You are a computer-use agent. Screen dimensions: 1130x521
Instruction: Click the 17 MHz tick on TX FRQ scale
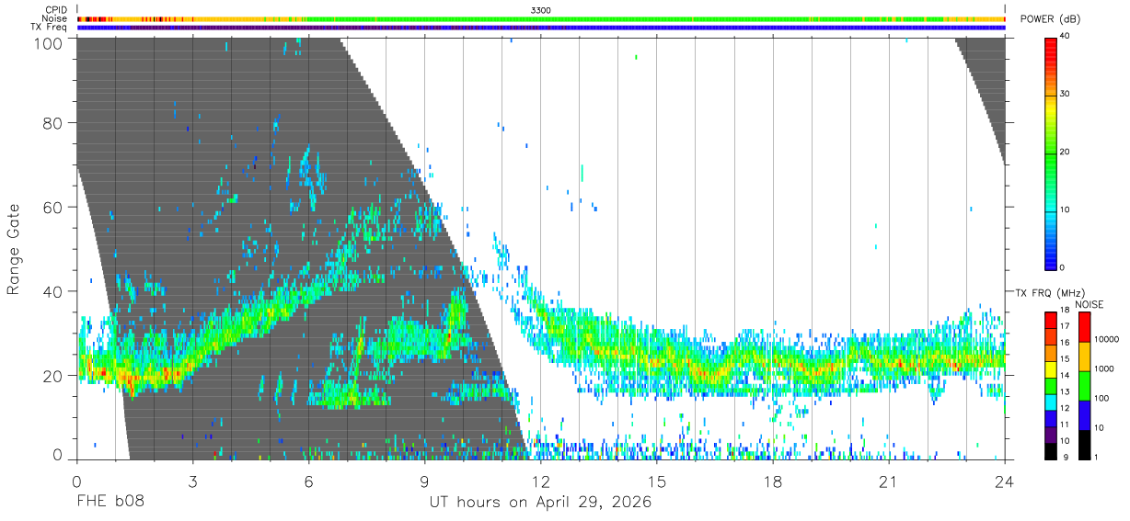coord(1066,325)
